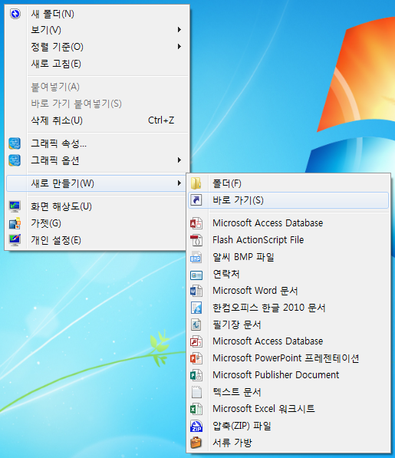The width and height of the screenshot is (395, 458).
Task: Click the 필기장 문서 journal icon
Action: click(196, 325)
